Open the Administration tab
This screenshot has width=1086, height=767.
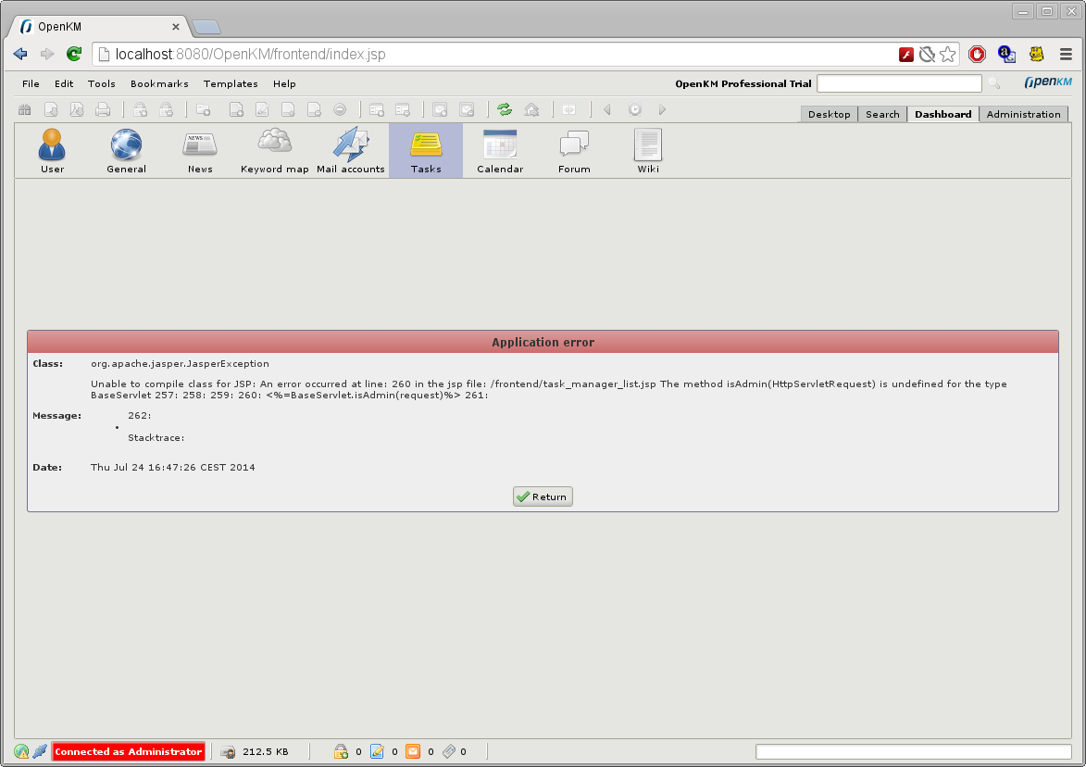point(1023,114)
